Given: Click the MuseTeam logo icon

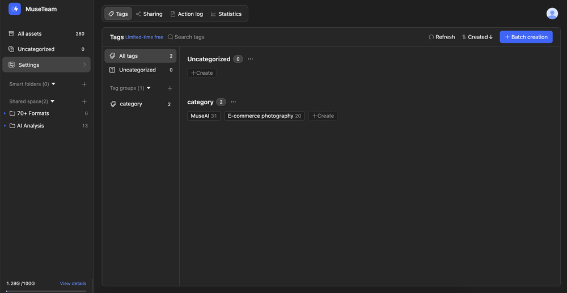Looking at the screenshot, I should point(15,9).
